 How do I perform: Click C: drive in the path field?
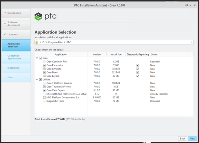click(43, 42)
